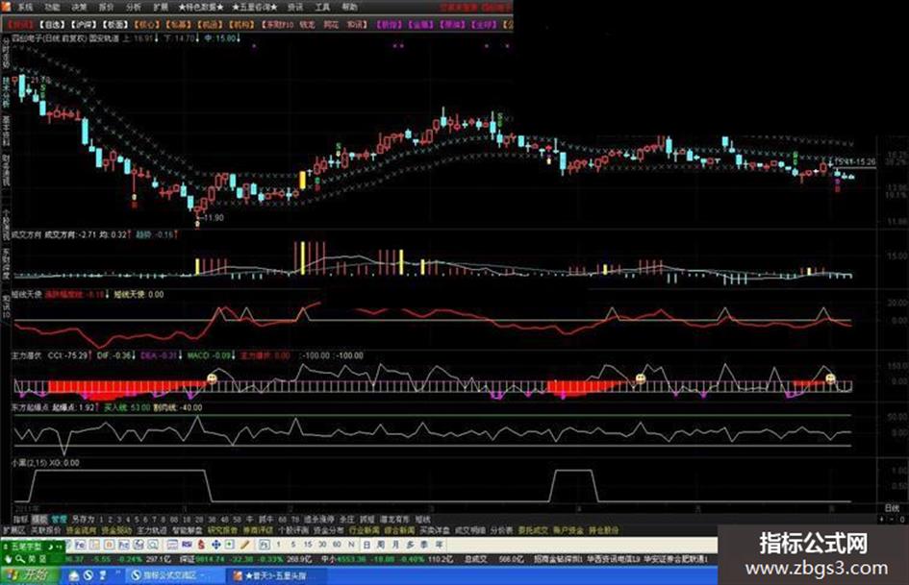Switch to the 管理 tab below the chart
909x585 pixels.
click(59, 519)
